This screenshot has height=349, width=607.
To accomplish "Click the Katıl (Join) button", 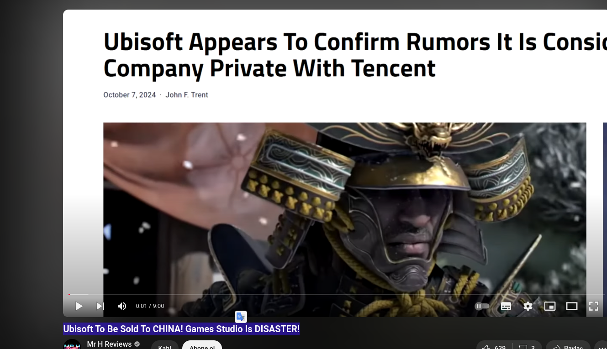I will click(x=165, y=345).
